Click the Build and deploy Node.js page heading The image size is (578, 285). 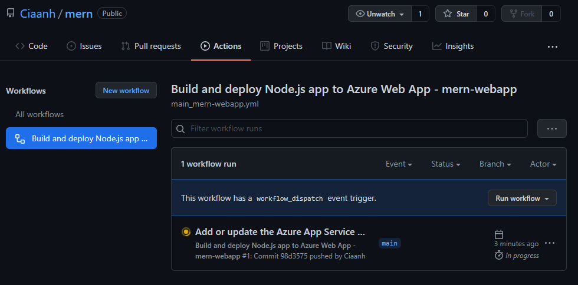(344, 90)
